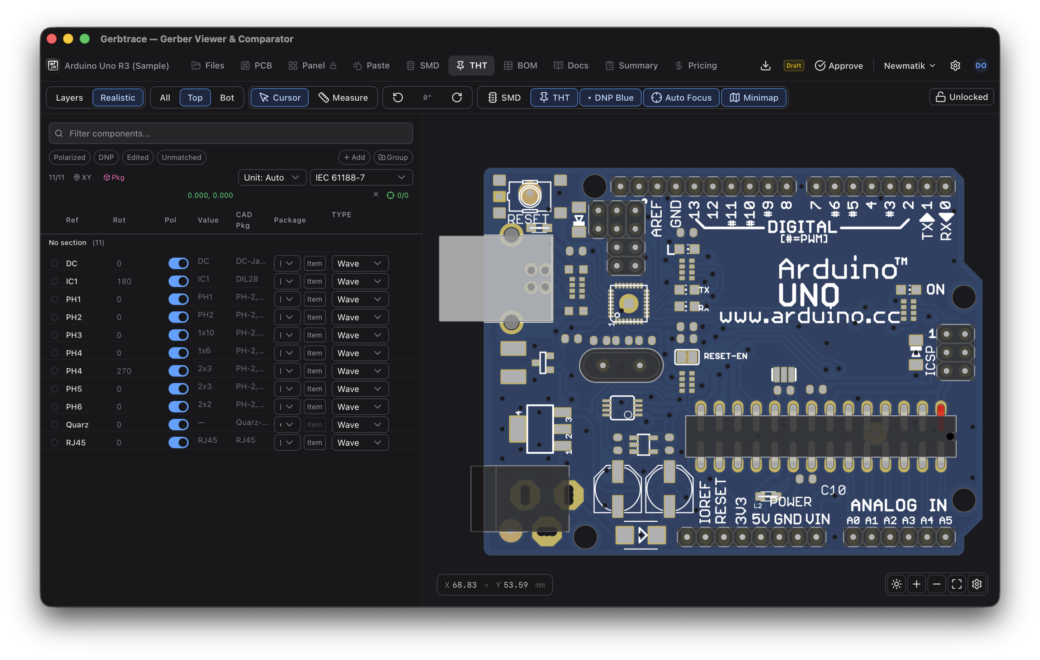This screenshot has width=1040, height=660.
Task: Open the Unit: Auto dropdown
Action: pos(272,177)
